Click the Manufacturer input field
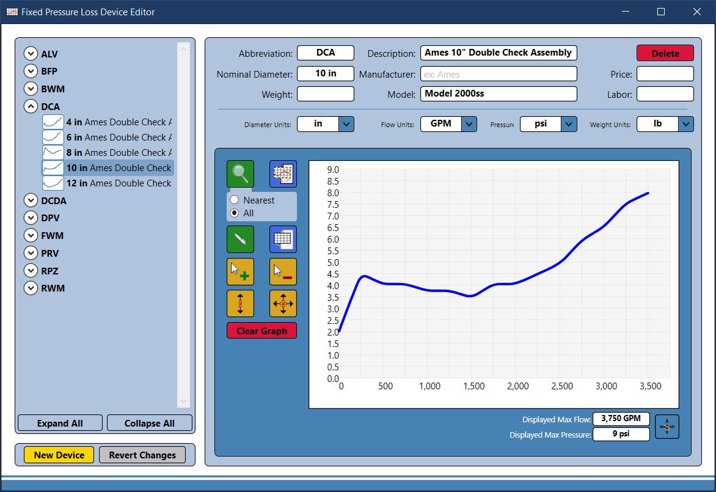Viewport: 716px width, 492px height. coord(499,73)
